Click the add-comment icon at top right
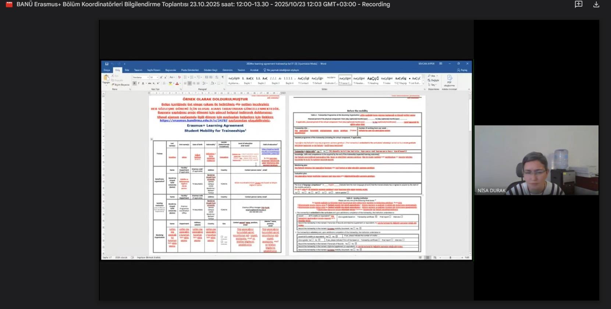 tap(579, 4)
